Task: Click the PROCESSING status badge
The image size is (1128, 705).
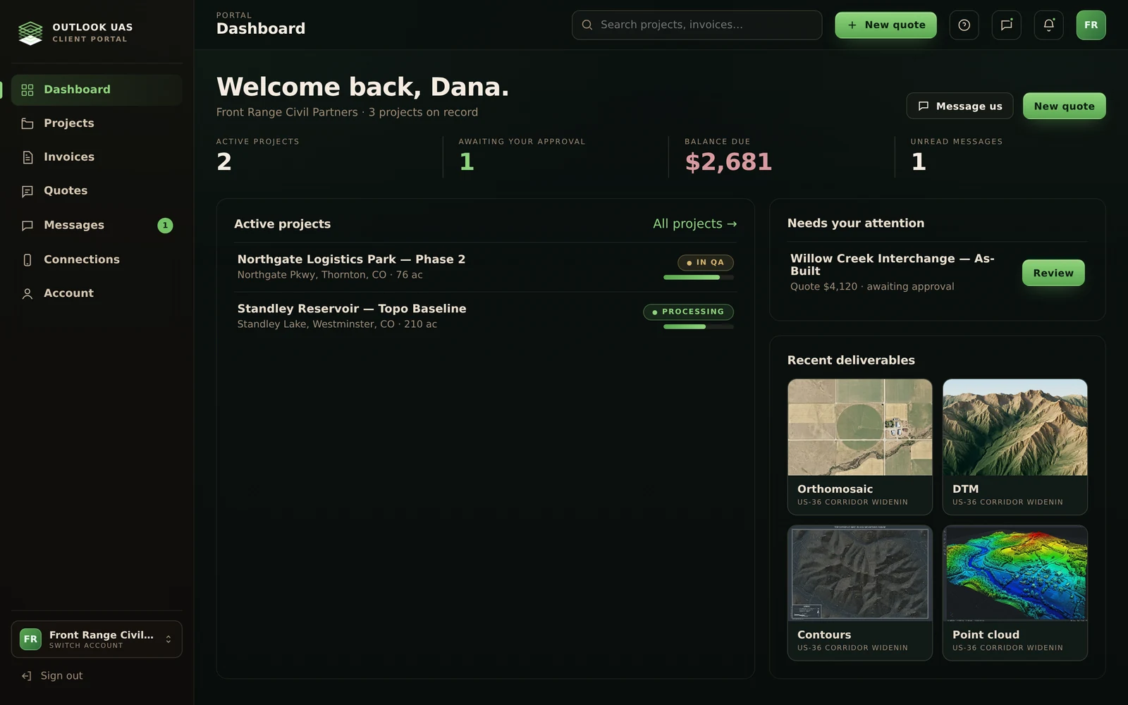Action: click(x=688, y=312)
